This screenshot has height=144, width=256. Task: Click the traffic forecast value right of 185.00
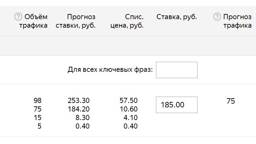coord(231,101)
